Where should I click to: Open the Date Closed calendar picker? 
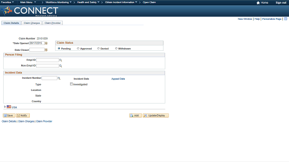coord(46,50)
